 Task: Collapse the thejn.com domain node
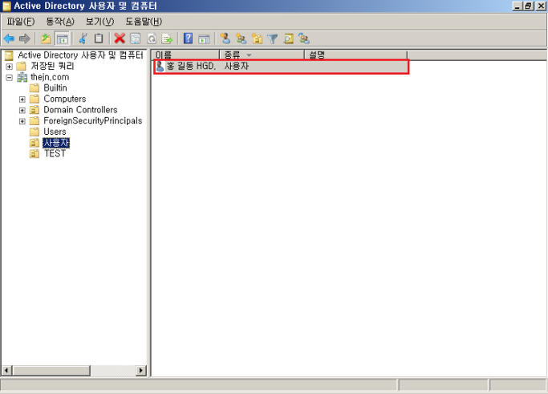coord(9,78)
